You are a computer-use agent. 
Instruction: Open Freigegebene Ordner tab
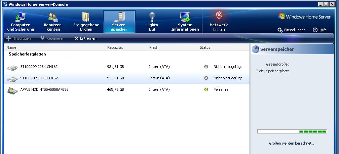click(x=86, y=22)
